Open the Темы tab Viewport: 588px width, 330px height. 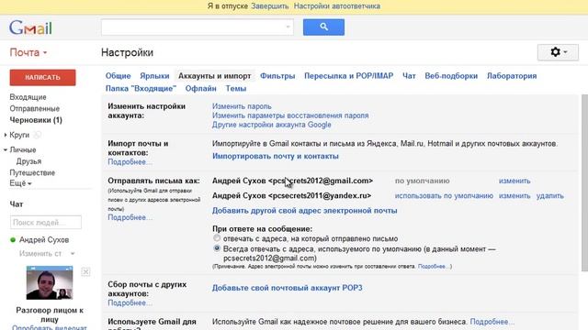[x=236, y=89]
